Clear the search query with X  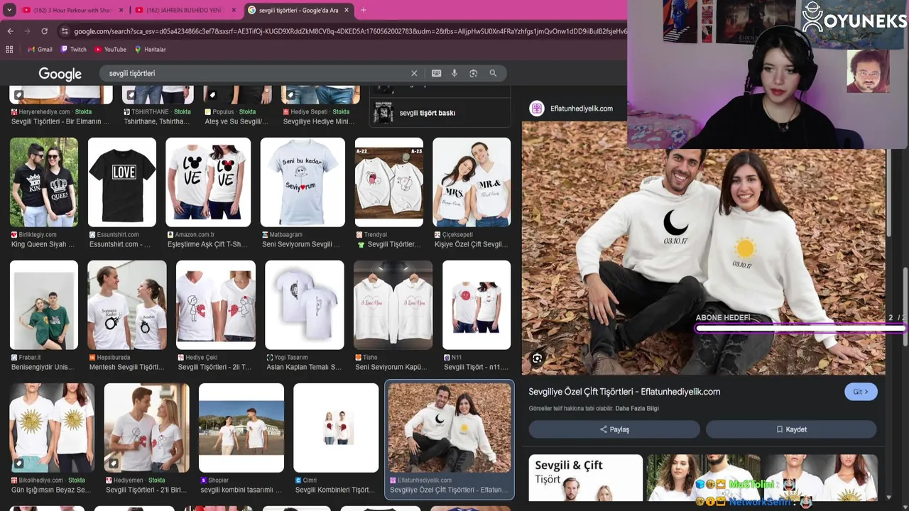[x=414, y=73]
